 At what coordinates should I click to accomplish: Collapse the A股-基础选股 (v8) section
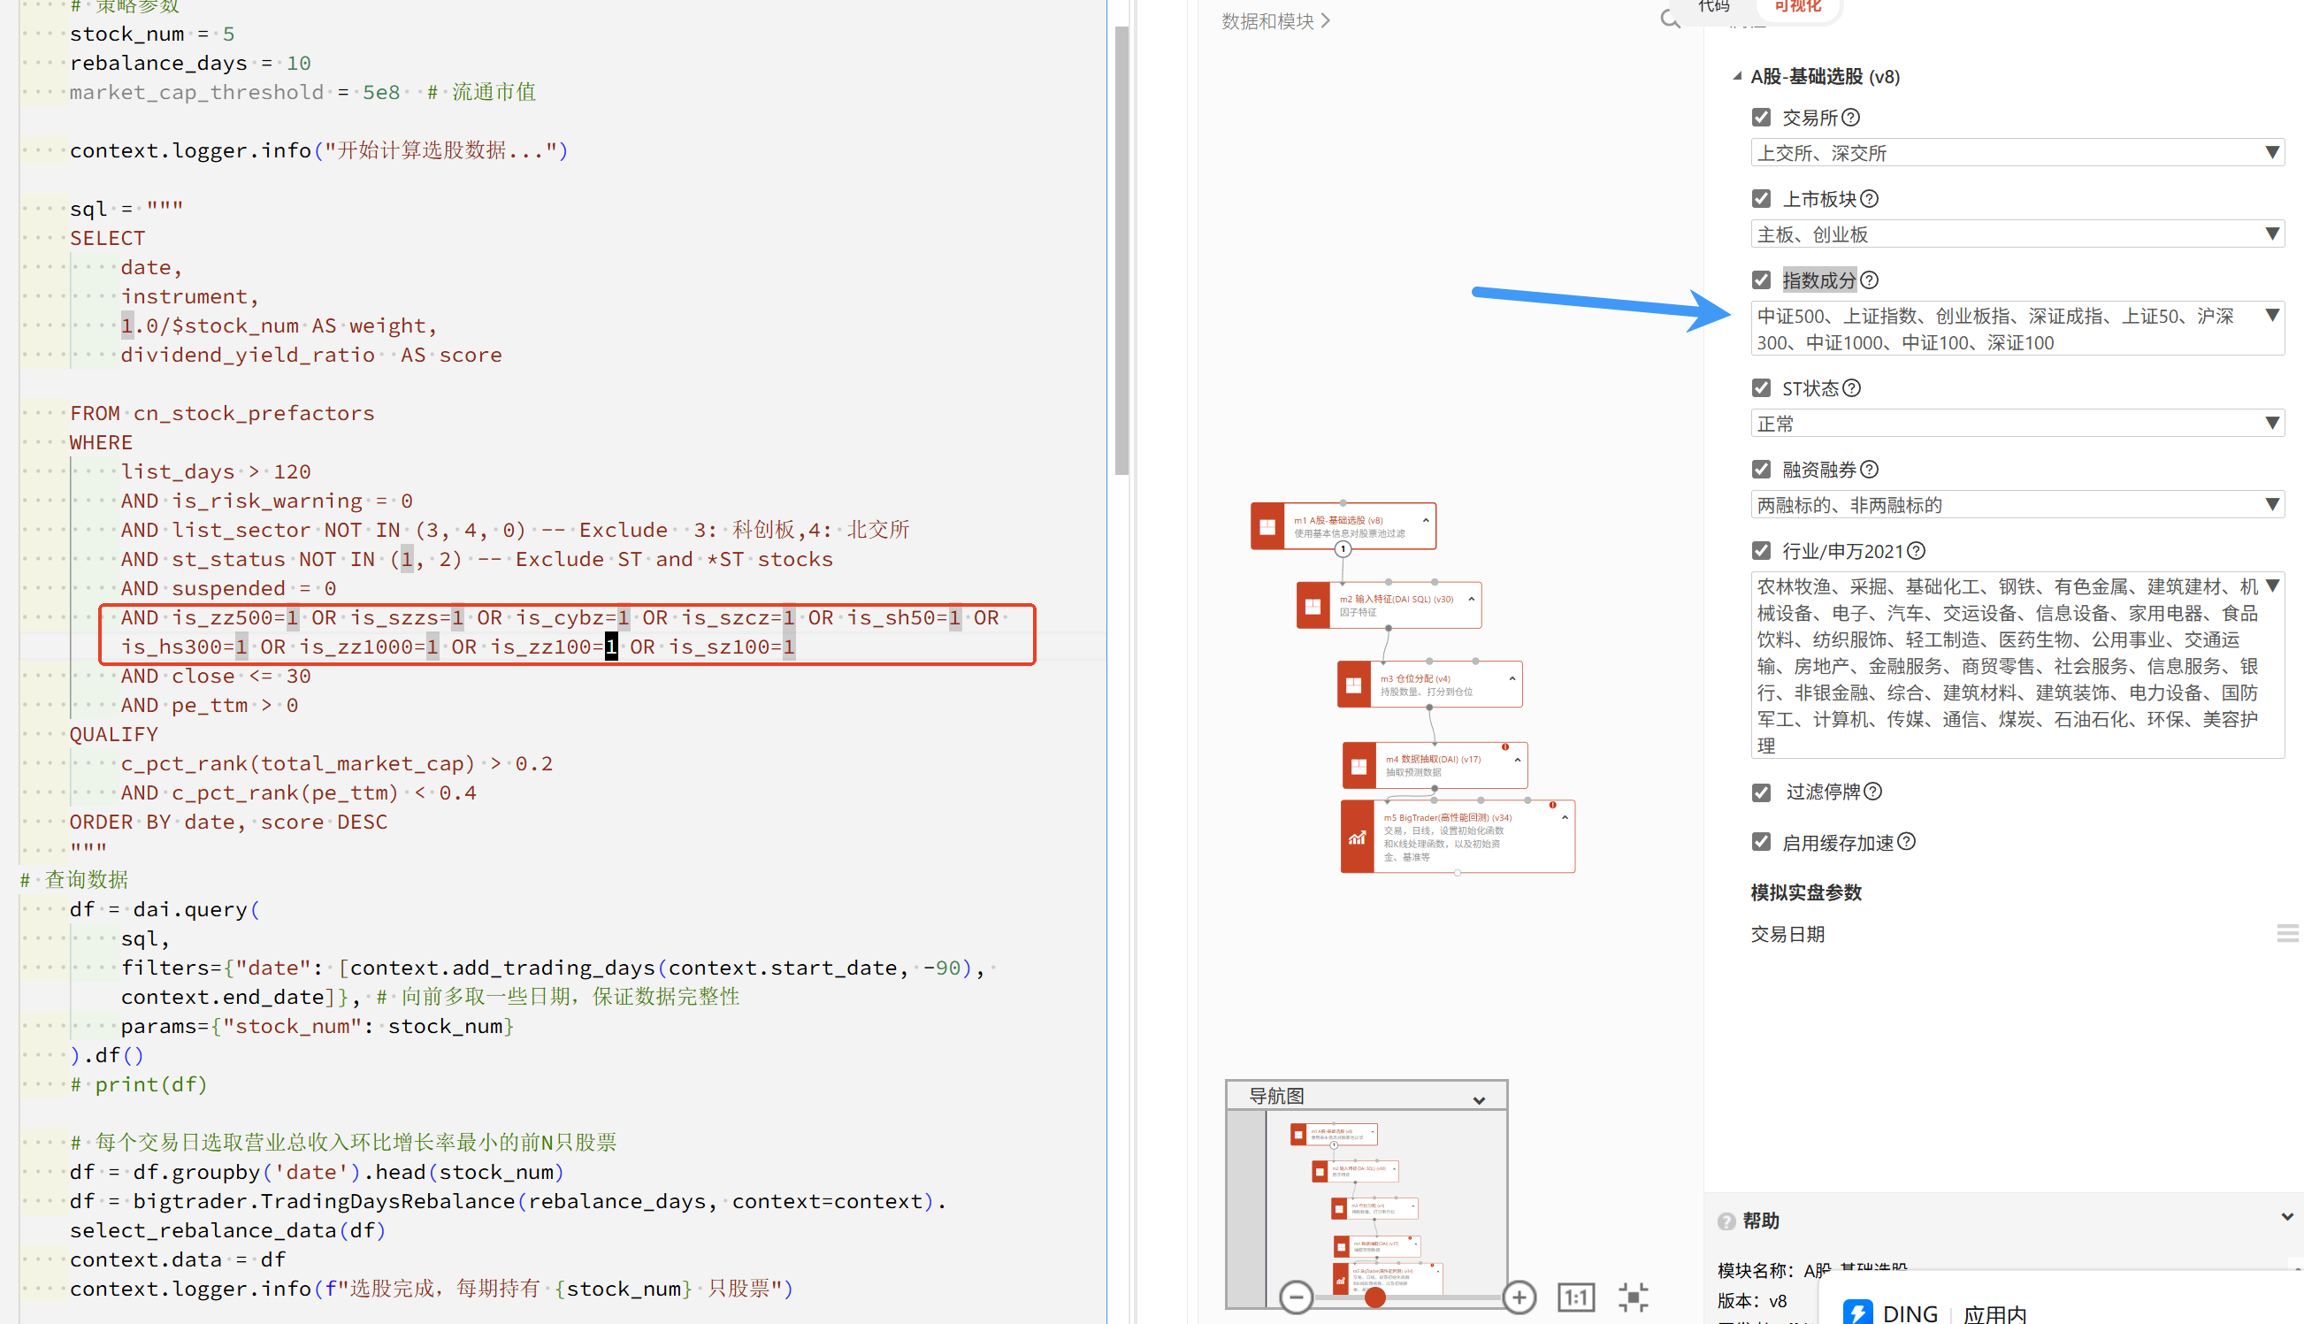point(1737,76)
